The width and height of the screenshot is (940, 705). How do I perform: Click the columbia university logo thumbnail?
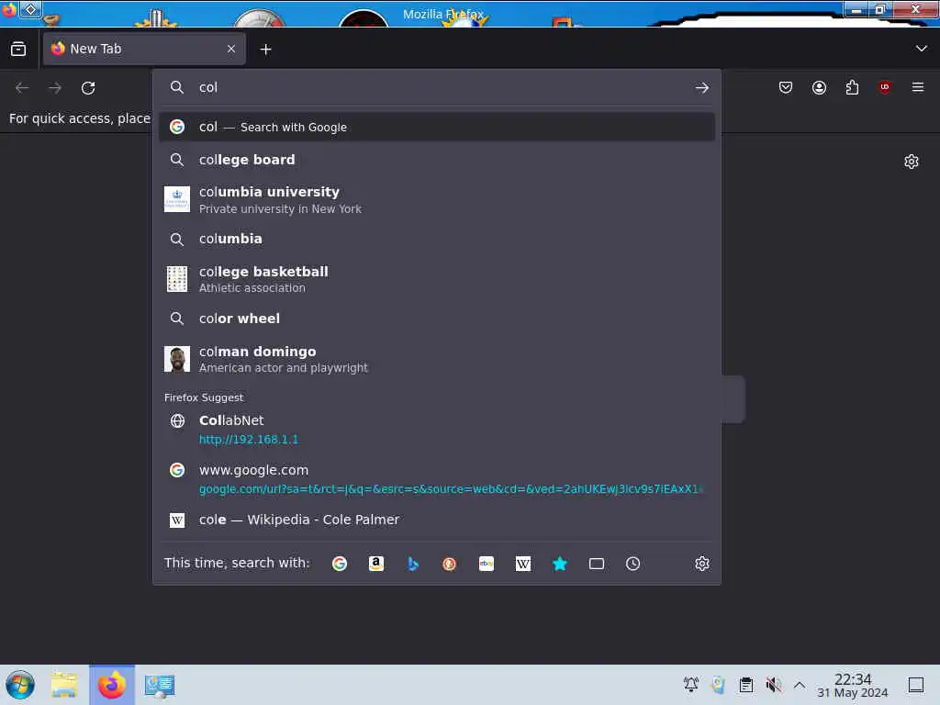coord(177,199)
